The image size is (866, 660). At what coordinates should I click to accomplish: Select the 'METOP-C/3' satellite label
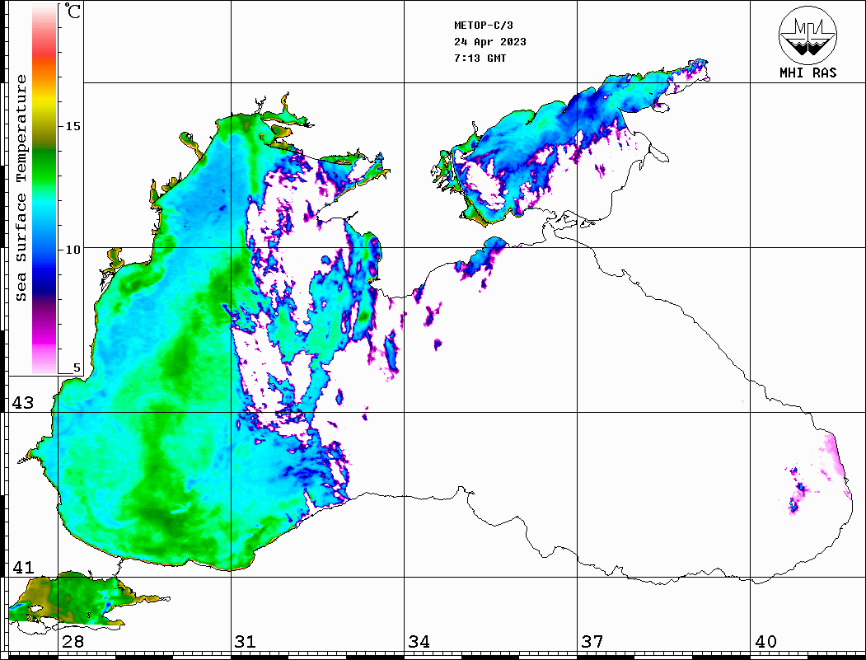pos(484,26)
